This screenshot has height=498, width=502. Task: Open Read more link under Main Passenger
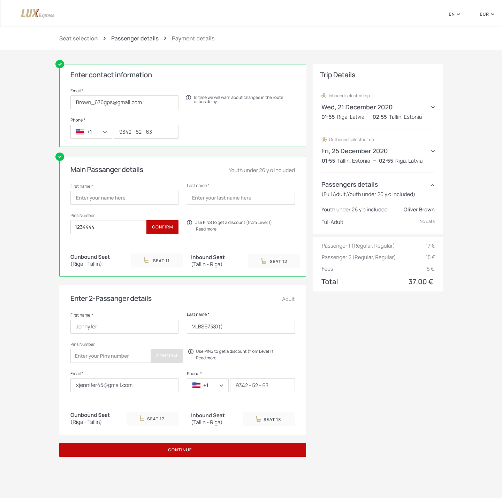click(x=206, y=229)
